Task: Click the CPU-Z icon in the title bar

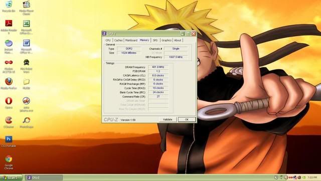Action: pos(104,34)
